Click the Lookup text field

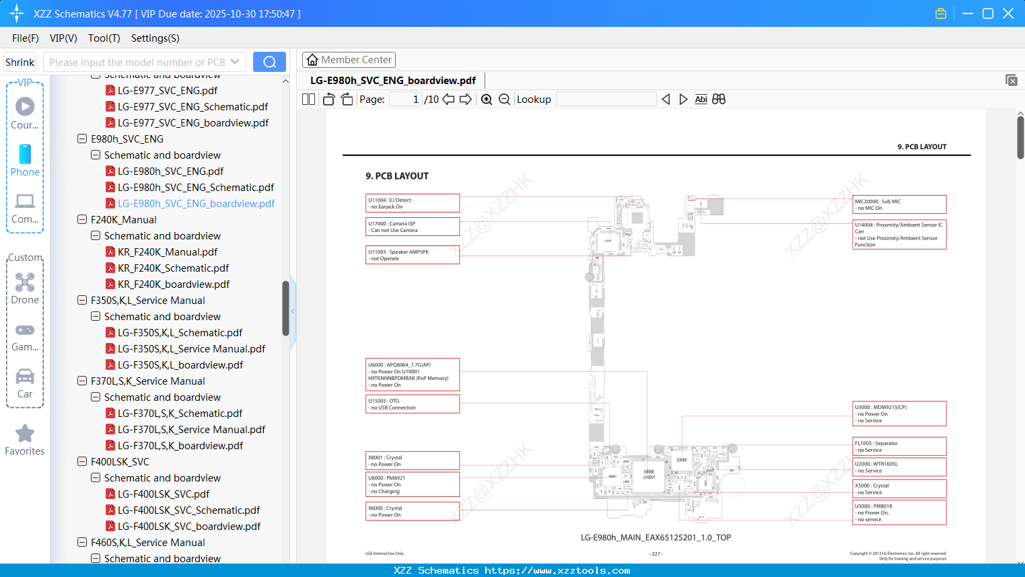606,100
